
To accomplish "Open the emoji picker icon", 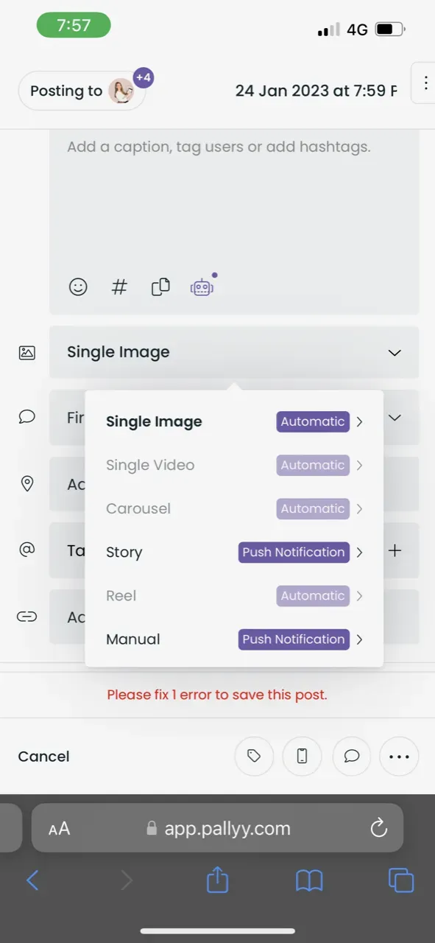I will coord(78,287).
